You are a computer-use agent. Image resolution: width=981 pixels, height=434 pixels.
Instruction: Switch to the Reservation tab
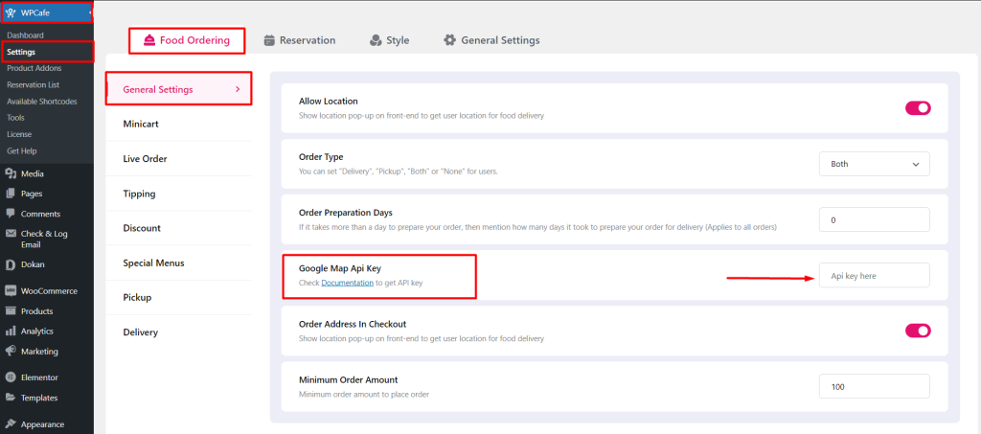[300, 40]
